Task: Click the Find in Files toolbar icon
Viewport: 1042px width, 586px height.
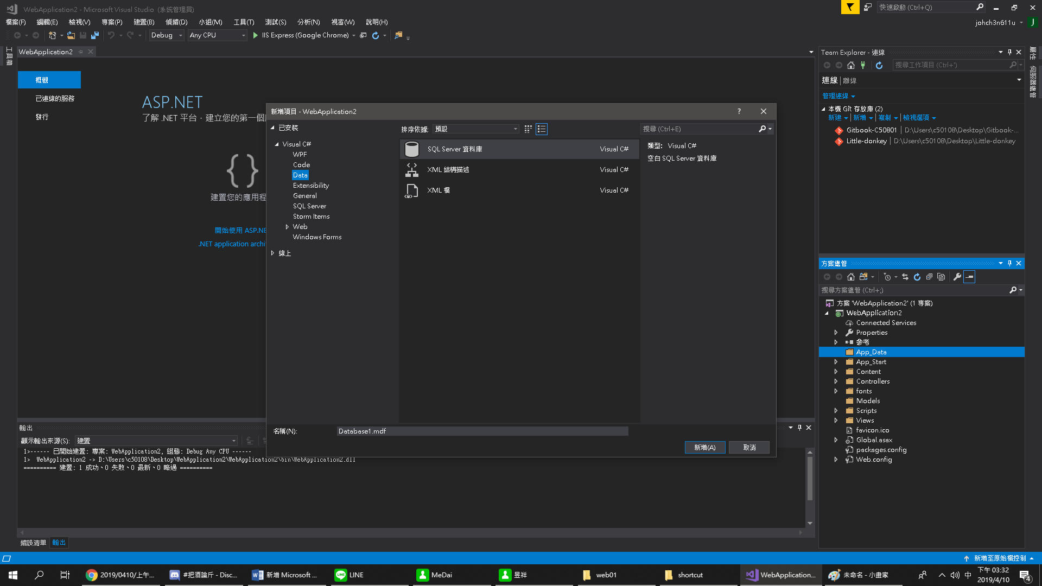Action: coord(398,35)
